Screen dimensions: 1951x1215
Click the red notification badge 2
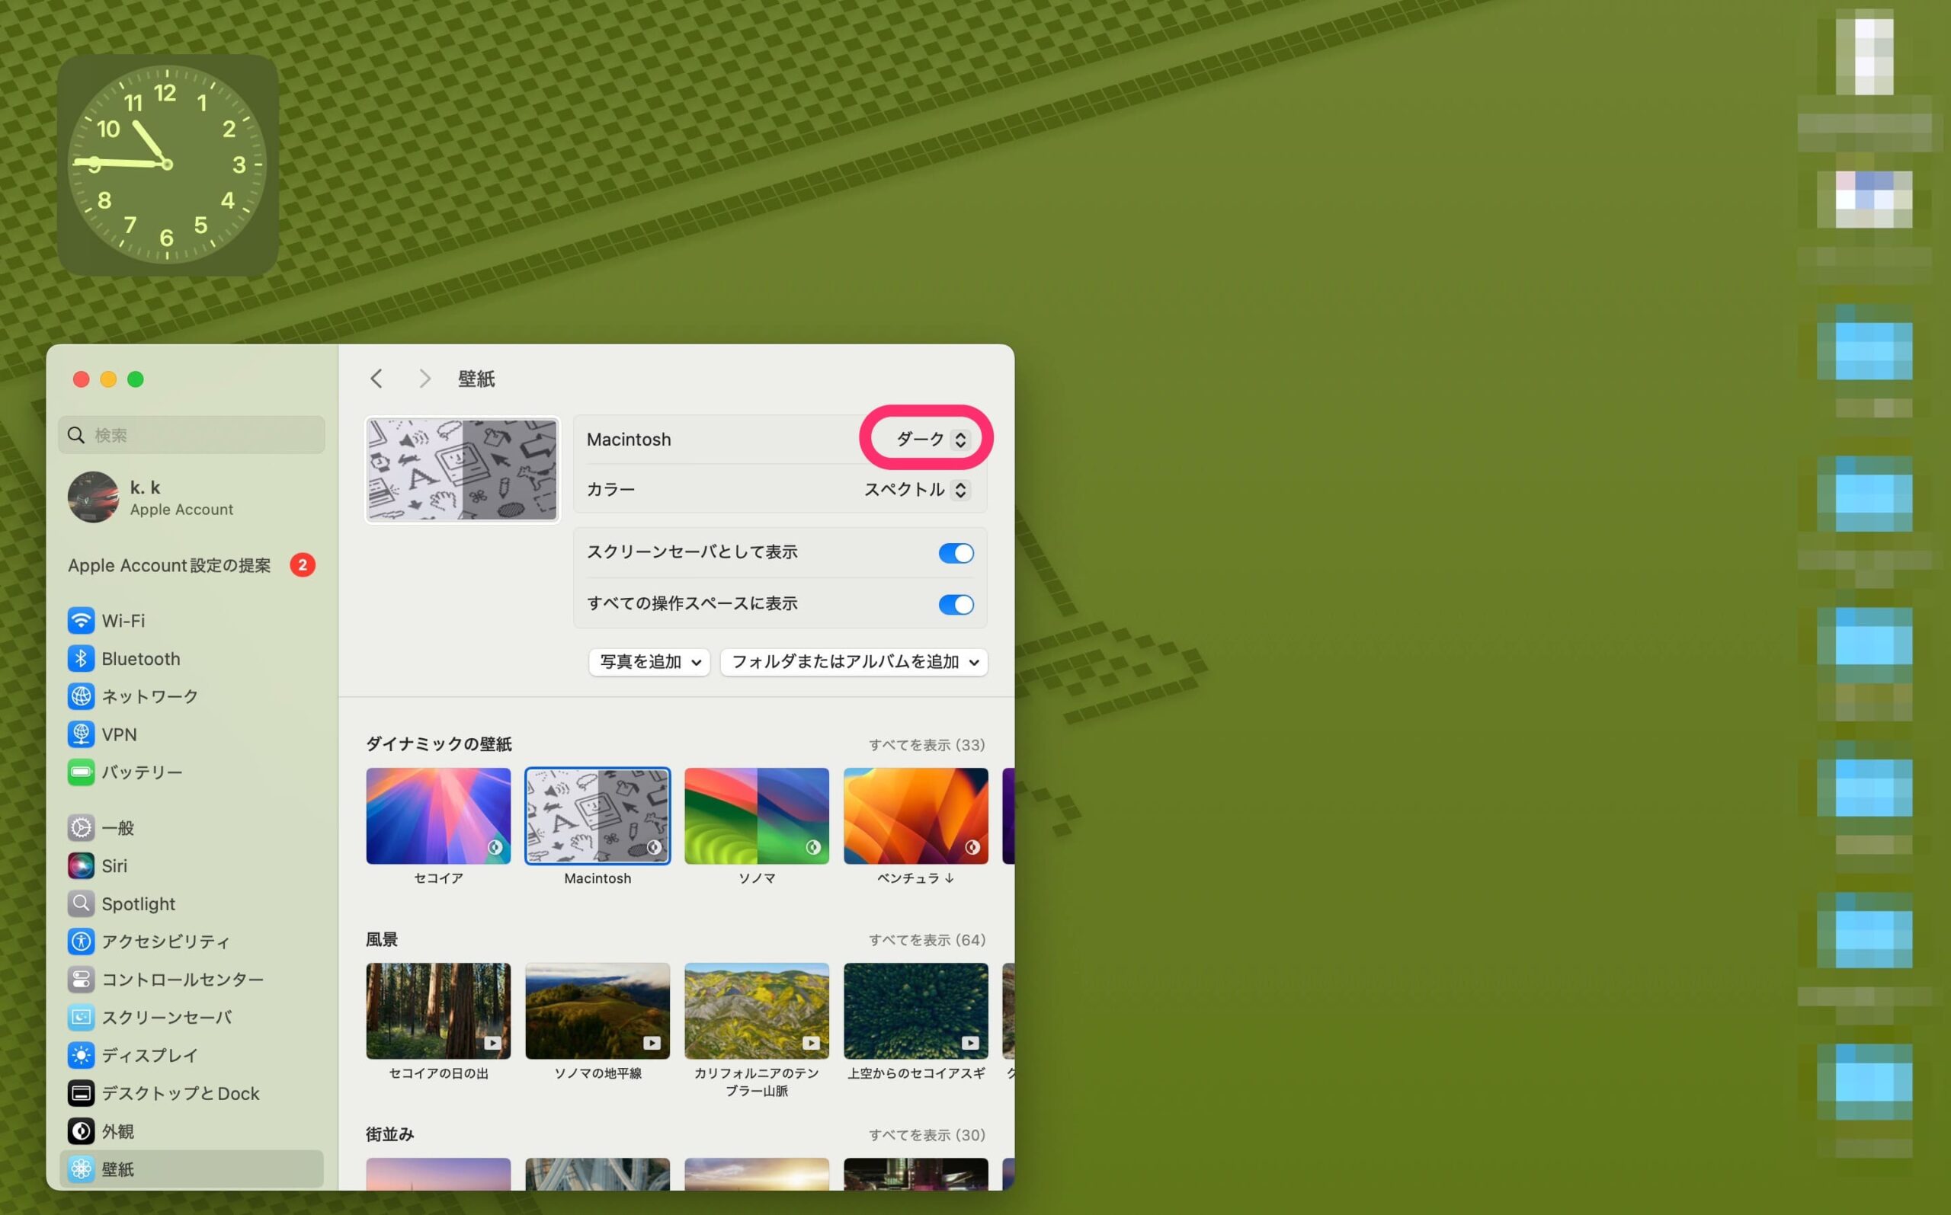click(x=303, y=565)
